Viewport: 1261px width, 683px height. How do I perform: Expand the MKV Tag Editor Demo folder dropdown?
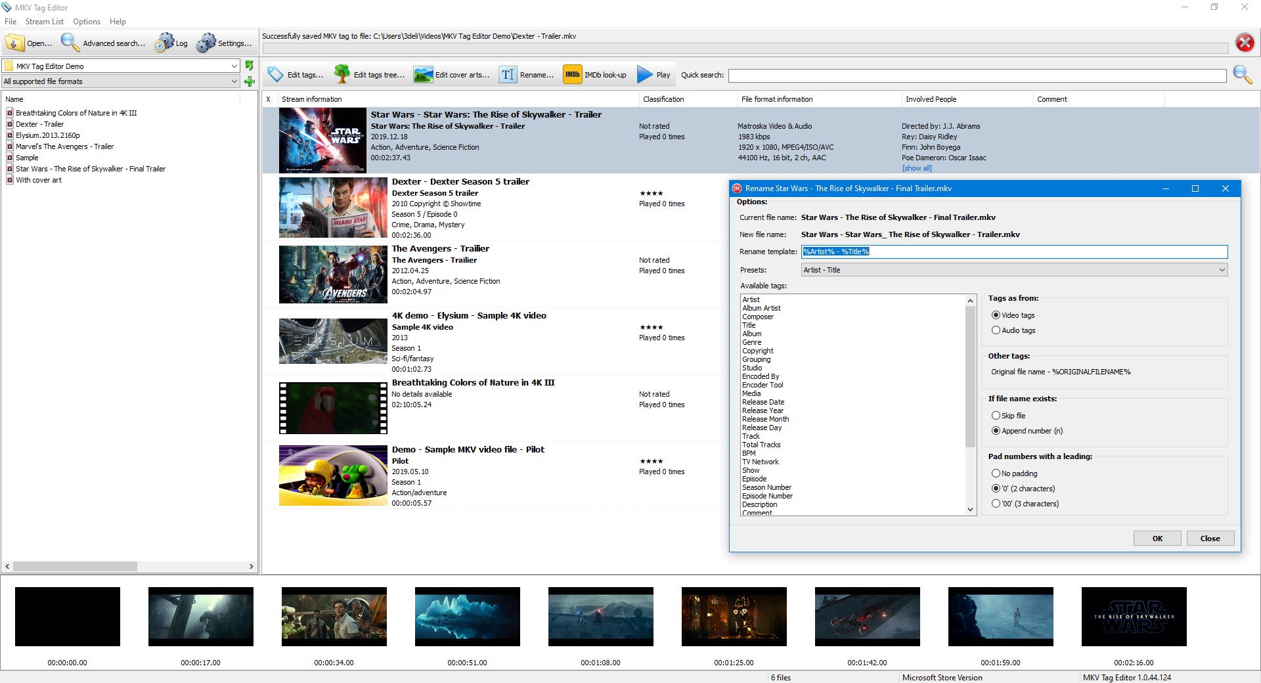click(x=234, y=66)
